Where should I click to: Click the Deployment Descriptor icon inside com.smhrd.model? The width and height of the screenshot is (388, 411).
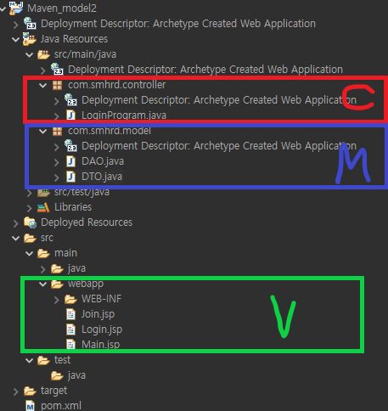coord(70,146)
